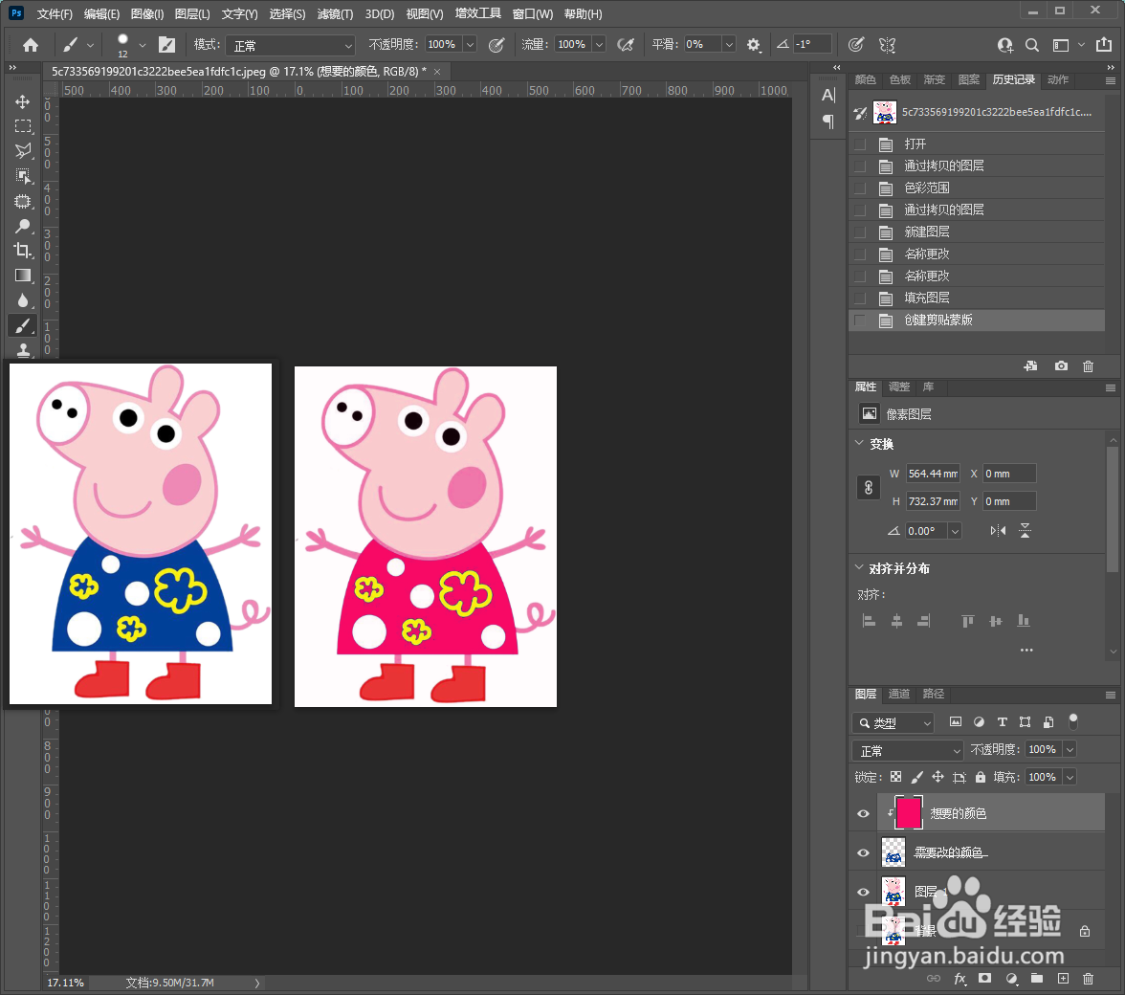This screenshot has height=995, width=1125.
Task: Collapse the 对齐并分布 section
Action: click(x=859, y=568)
